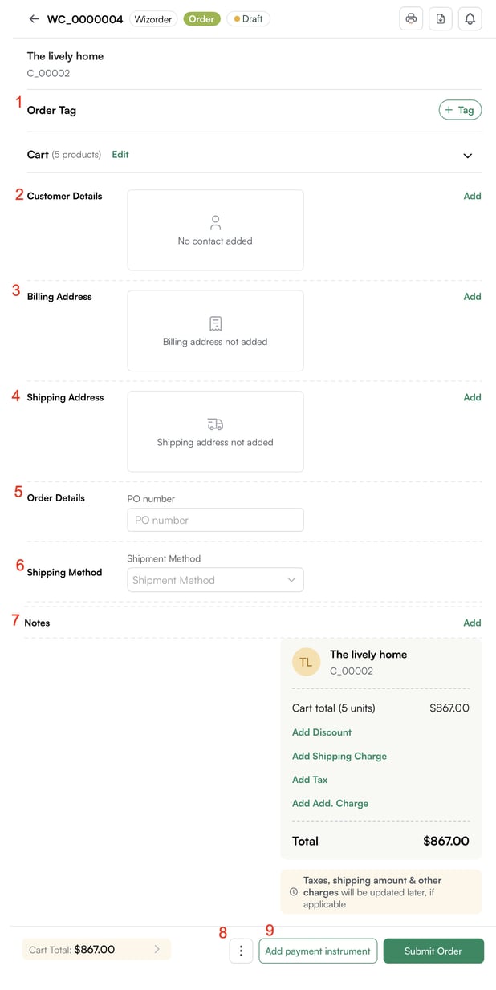The height and width of the screenshot is (990, 496).
Task: Click the shipping truck icon
Action: pyautogui.click(x=214, y=424)
